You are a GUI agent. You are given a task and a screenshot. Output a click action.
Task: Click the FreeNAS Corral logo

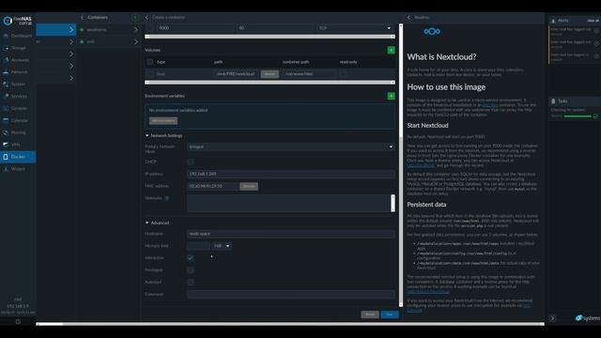tap(18, 21)
